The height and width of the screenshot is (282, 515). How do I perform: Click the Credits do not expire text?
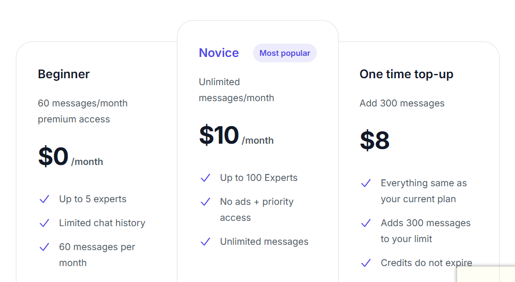(x=426, y=263)
